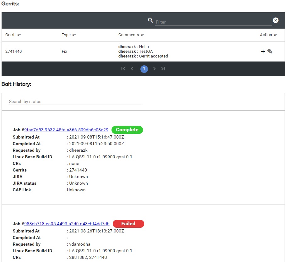
Task: Clear the filter using the X icon
Action: coord(275,20)
